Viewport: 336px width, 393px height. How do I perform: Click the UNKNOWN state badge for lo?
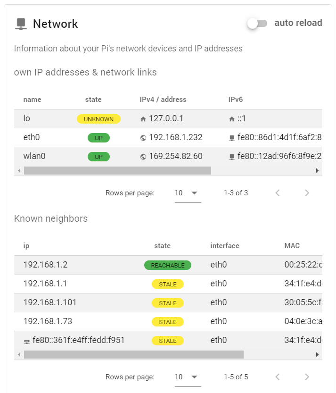click(x=98, y=119)
